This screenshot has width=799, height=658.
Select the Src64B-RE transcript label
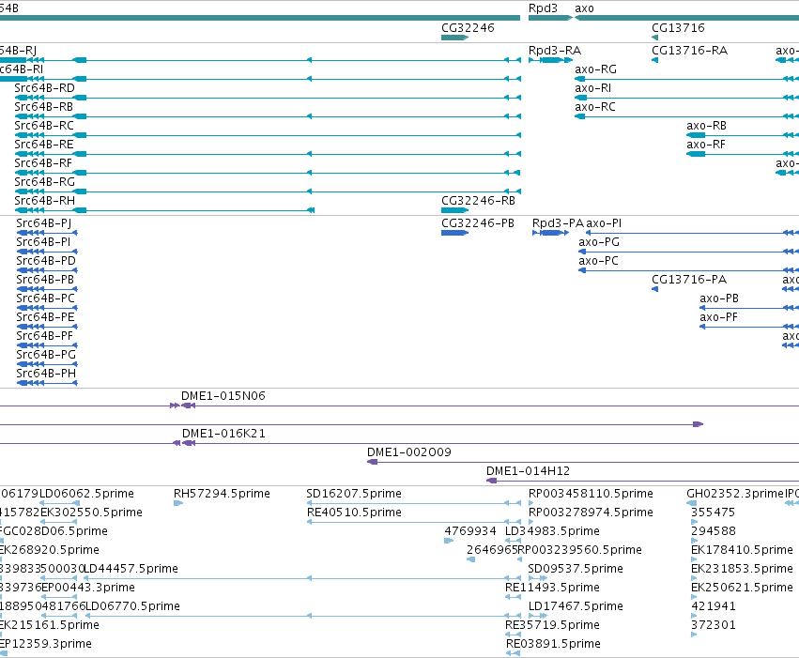pos(44,145)
